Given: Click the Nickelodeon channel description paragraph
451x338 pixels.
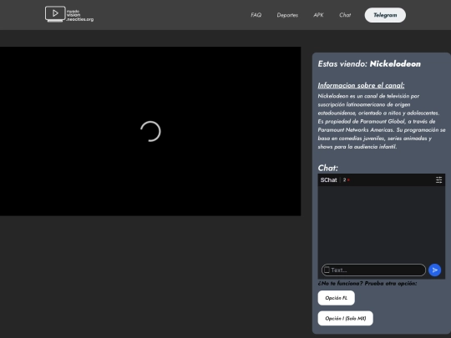Looking at the screenshot, I should [x=382, y=121].
